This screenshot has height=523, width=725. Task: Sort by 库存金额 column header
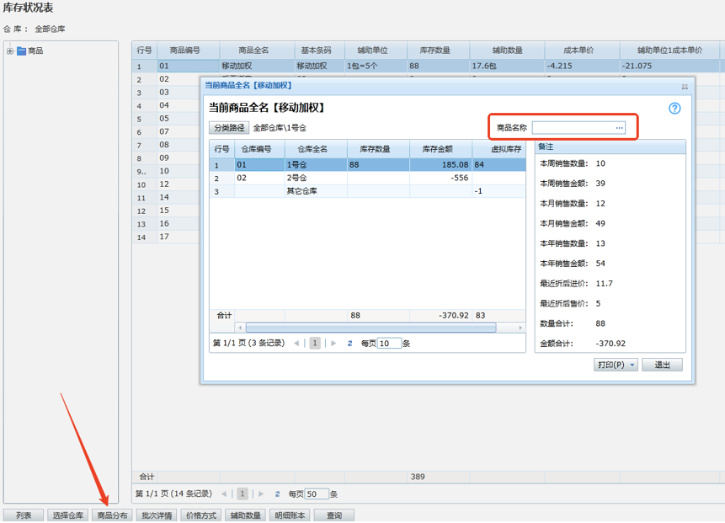pyautogui.click(x=440, y=149)
